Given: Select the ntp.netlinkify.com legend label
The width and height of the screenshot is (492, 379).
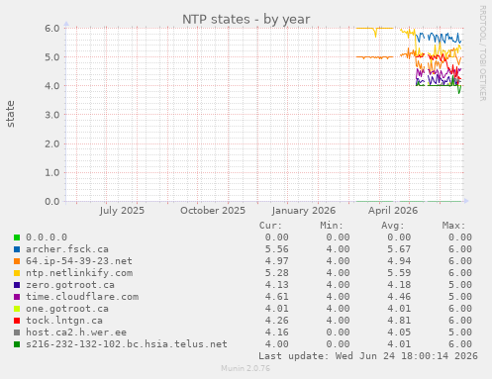Looking at the screenshot, I should [79, 273].
